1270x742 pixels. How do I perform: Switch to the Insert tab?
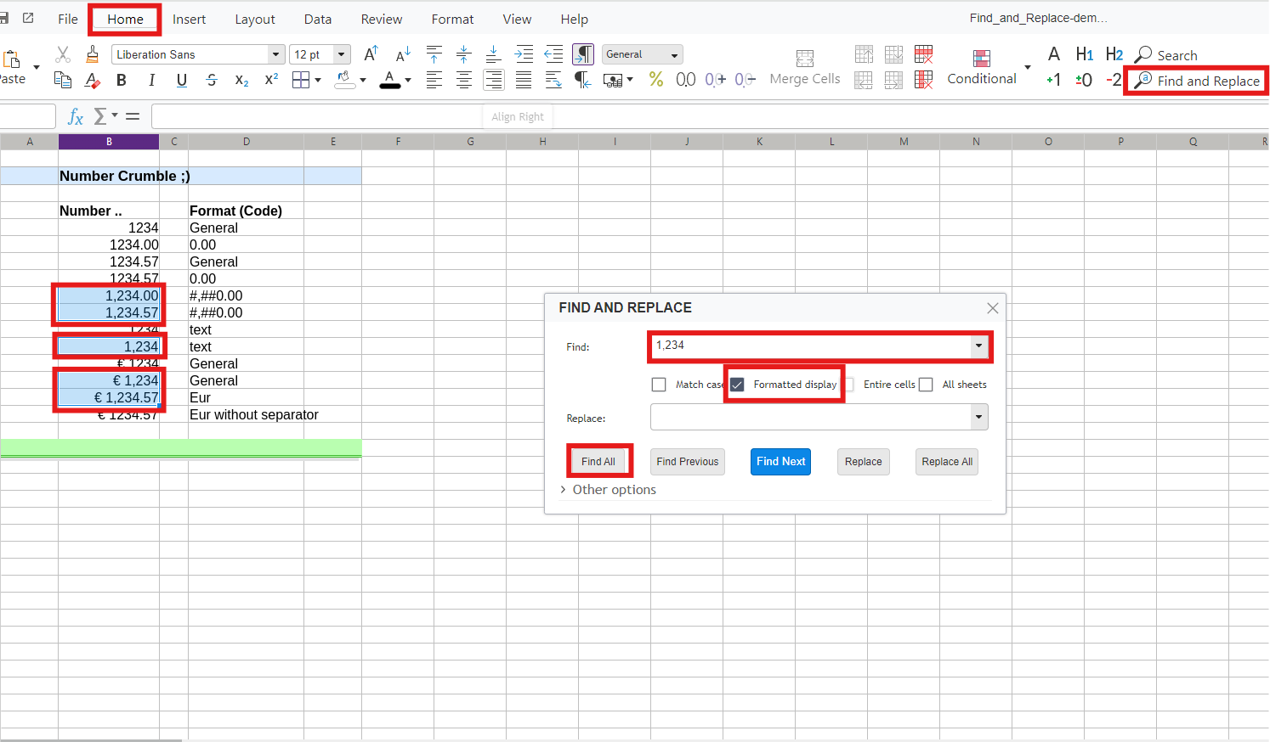[189, 19]
